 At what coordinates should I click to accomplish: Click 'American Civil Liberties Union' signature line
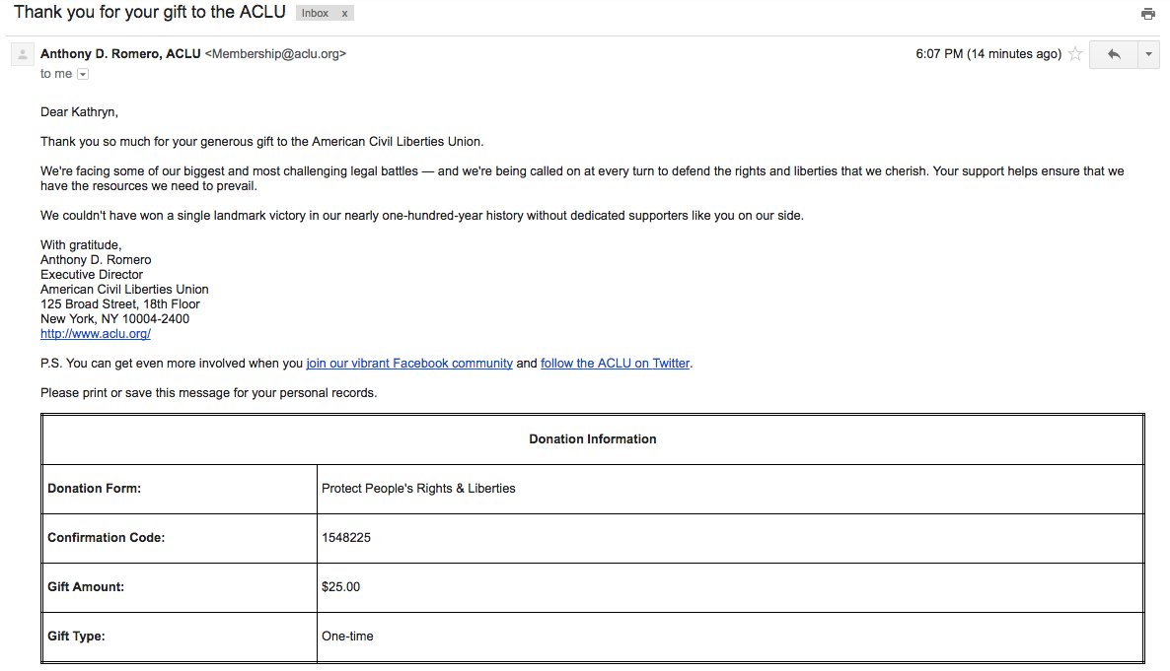pyautogui.click(x=124, y=290)
